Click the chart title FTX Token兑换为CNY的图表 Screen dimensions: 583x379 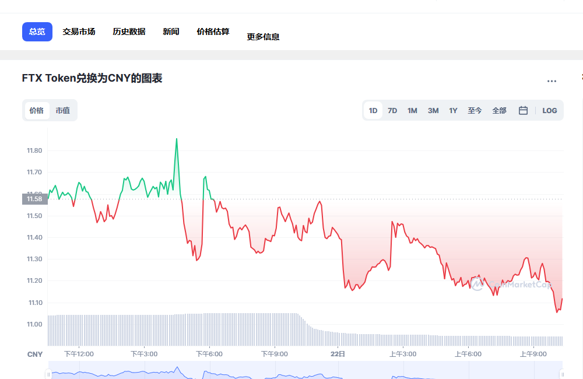(x=92, y=78)
